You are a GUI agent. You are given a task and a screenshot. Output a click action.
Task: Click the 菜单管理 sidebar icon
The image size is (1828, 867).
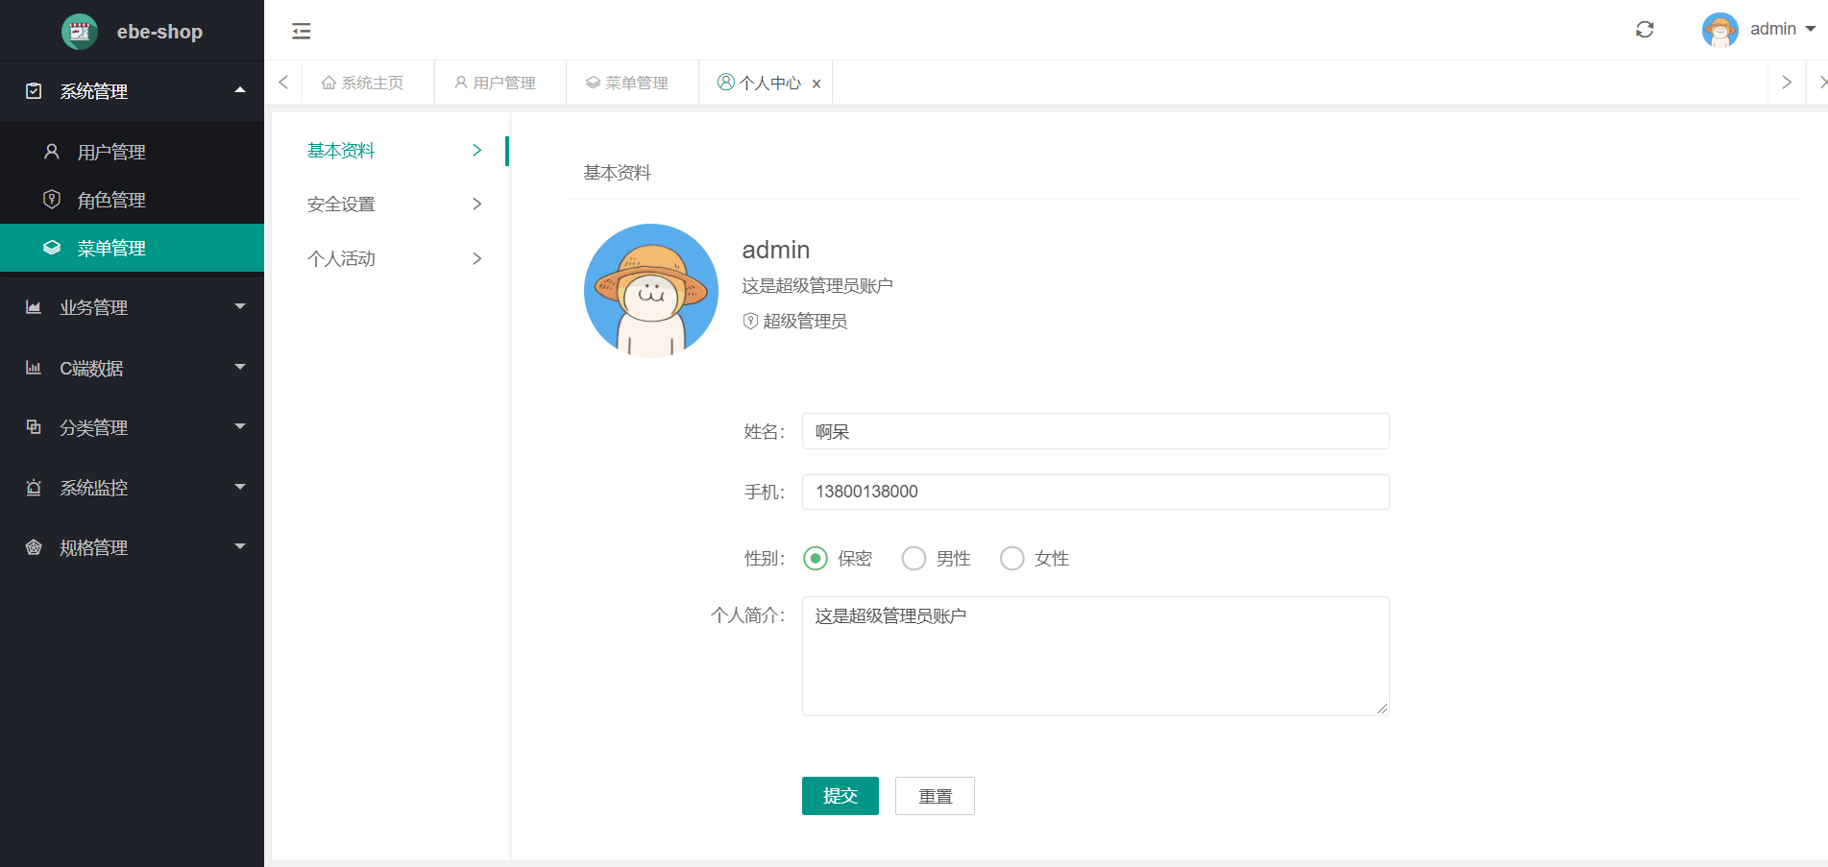coord(51,247)
